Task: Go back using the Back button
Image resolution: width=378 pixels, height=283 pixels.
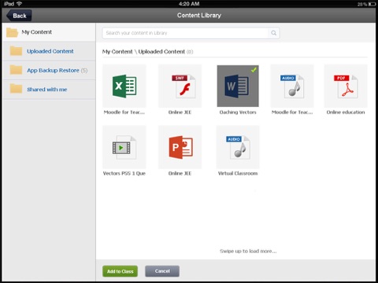Action: click(x=19, y=16)
